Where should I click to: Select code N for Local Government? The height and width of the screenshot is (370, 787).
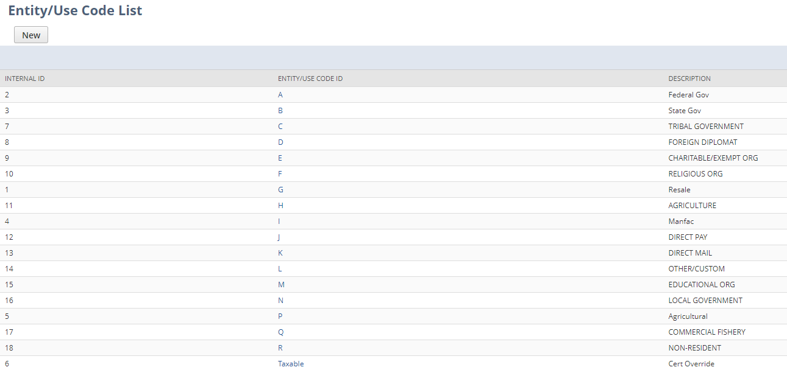[x=280, y=300]
